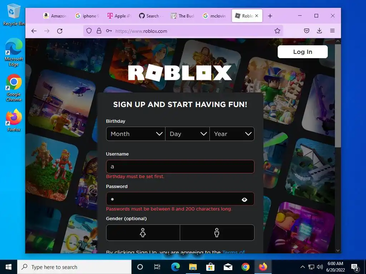The image size is (366, 274).
Task: Open Firefox desktop shortcut
Action: (x=14, y=121)
